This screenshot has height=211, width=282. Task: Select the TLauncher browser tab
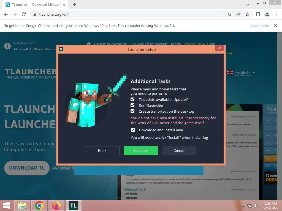click(x=35, y=5)
